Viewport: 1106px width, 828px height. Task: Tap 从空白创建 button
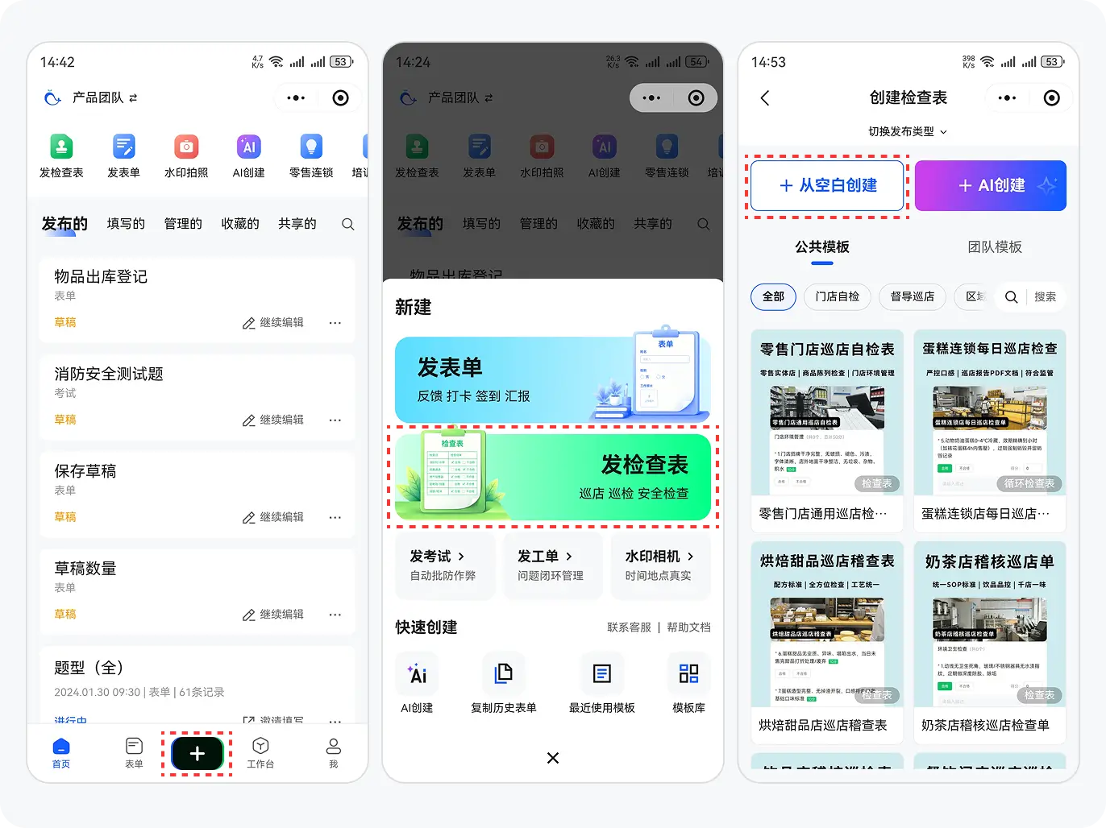pyautogui.click(x=827, y=185)
